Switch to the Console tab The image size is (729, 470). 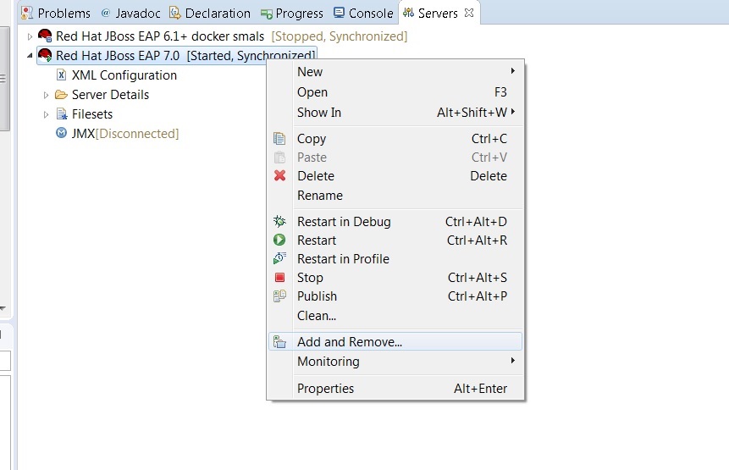tap(363, 13)
